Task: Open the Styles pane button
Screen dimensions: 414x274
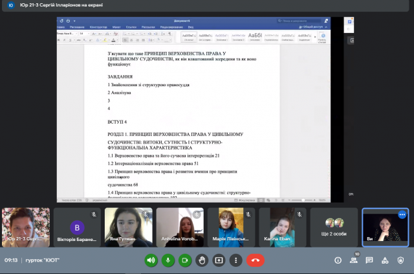Action: [x=322, y=38]
